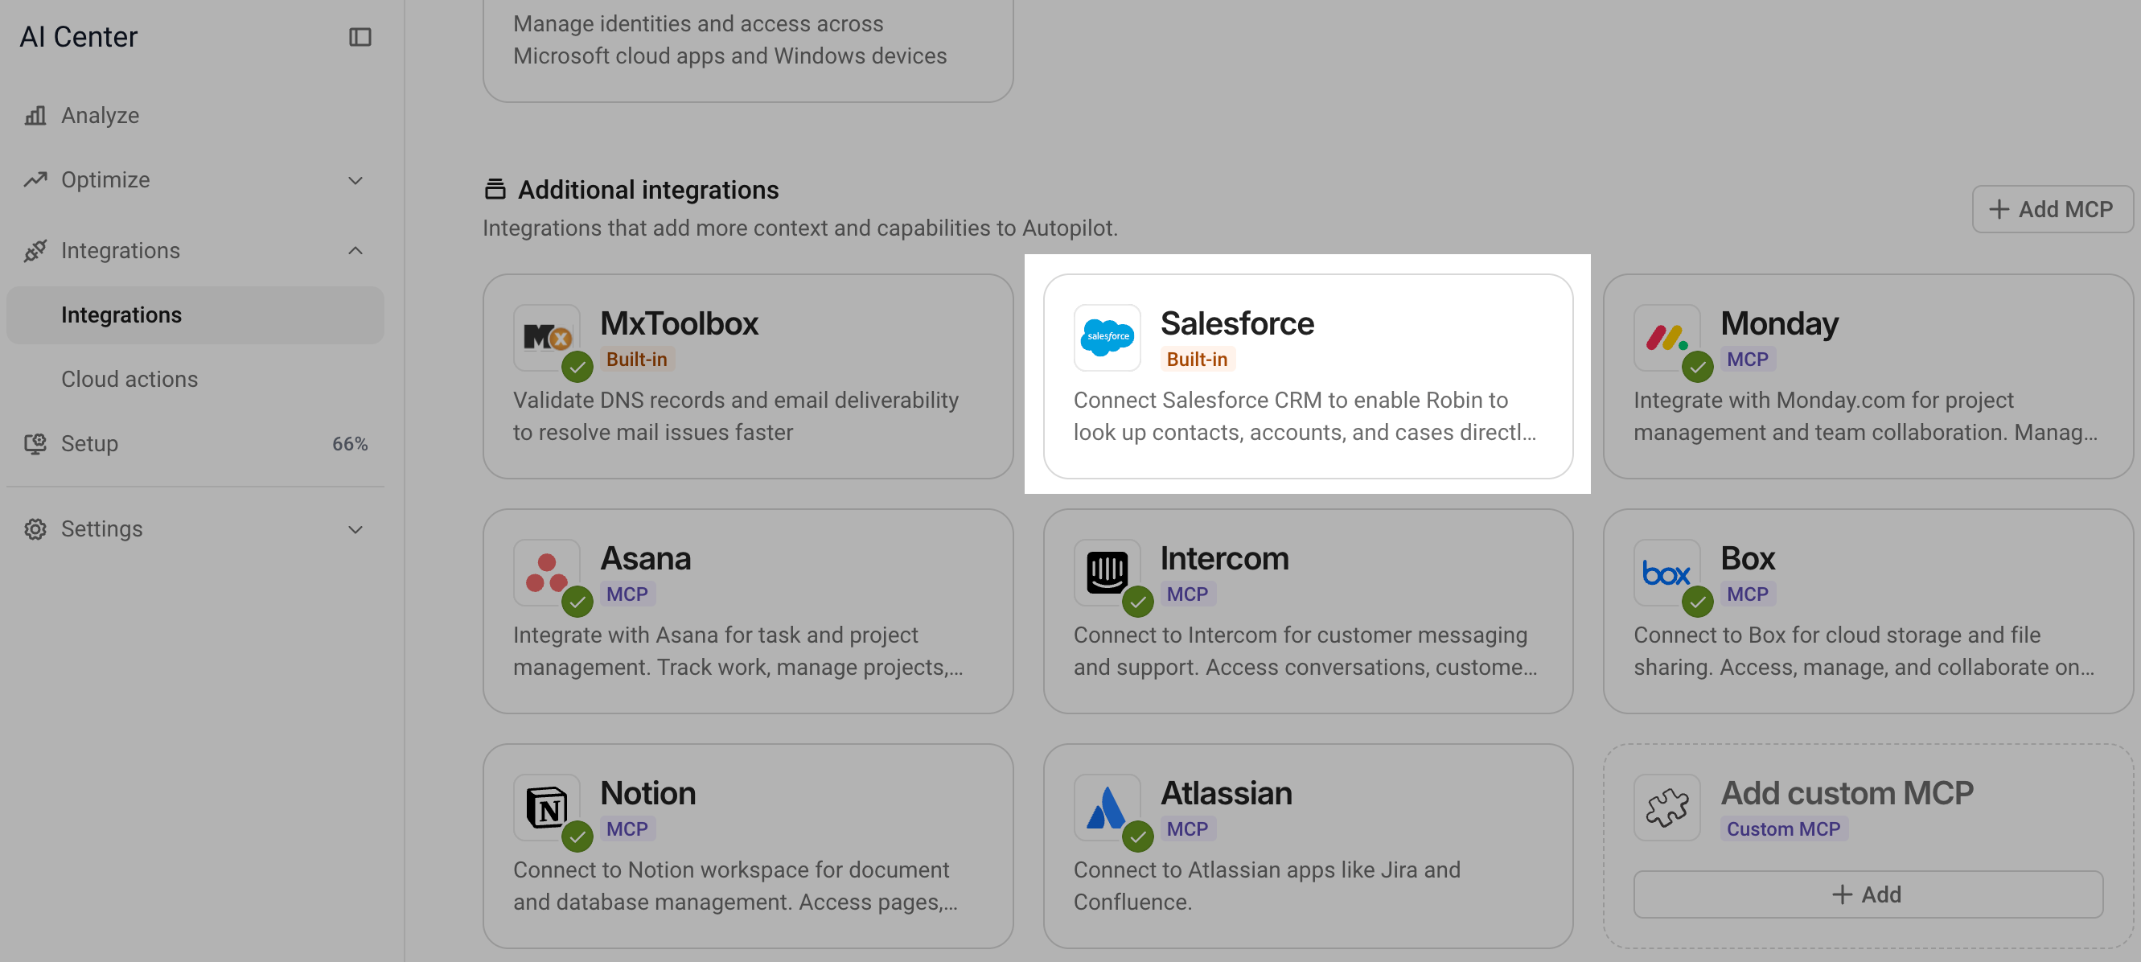Click the Box connected checkmark badge
This screenshot has height=962, width=2141.
point(1697,602)
